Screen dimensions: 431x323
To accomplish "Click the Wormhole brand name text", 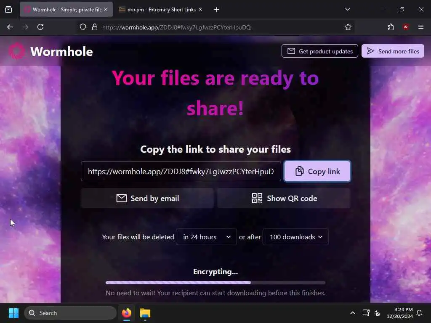I will (61, 52).
